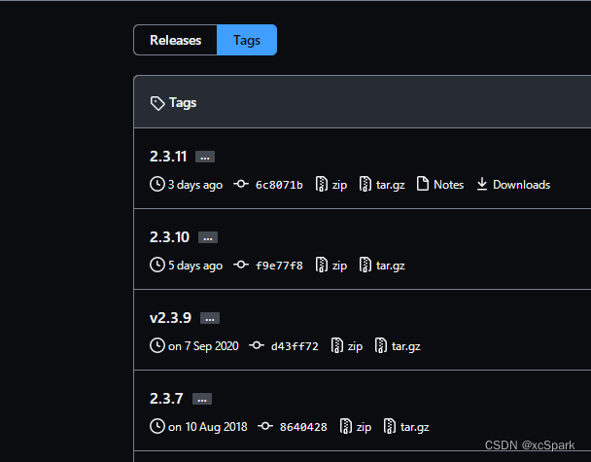591x462 pixels.
Task: Open commit 8640428
Action: point(303,427)
